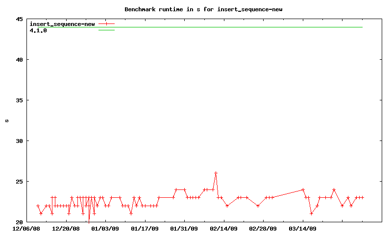Click the 01/31/09 x-axis date label
Image resolution: width=392 pixels, height=235 pixels.
tap(184, 228)
